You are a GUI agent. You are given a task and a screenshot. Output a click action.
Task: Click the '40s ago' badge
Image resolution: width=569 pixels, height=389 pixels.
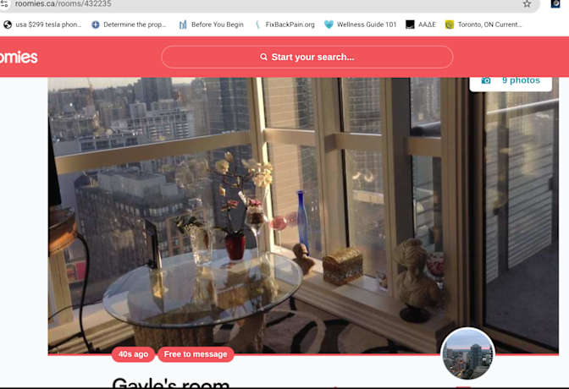(133, 354)
